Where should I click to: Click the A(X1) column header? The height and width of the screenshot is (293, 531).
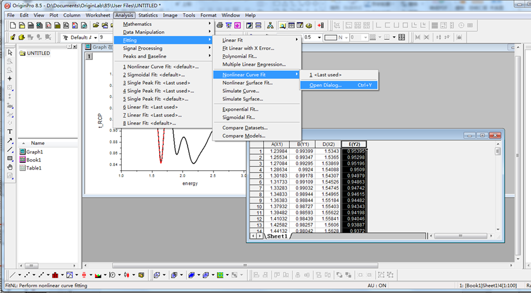276,144
